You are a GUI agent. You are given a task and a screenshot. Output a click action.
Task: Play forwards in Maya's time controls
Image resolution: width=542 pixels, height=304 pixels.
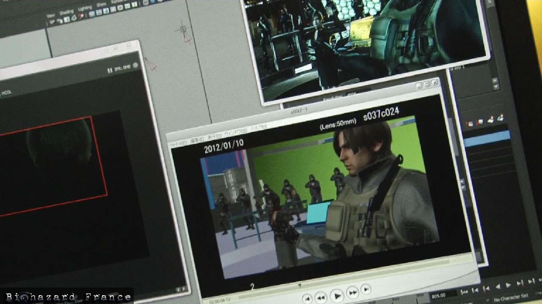point(509,285)
